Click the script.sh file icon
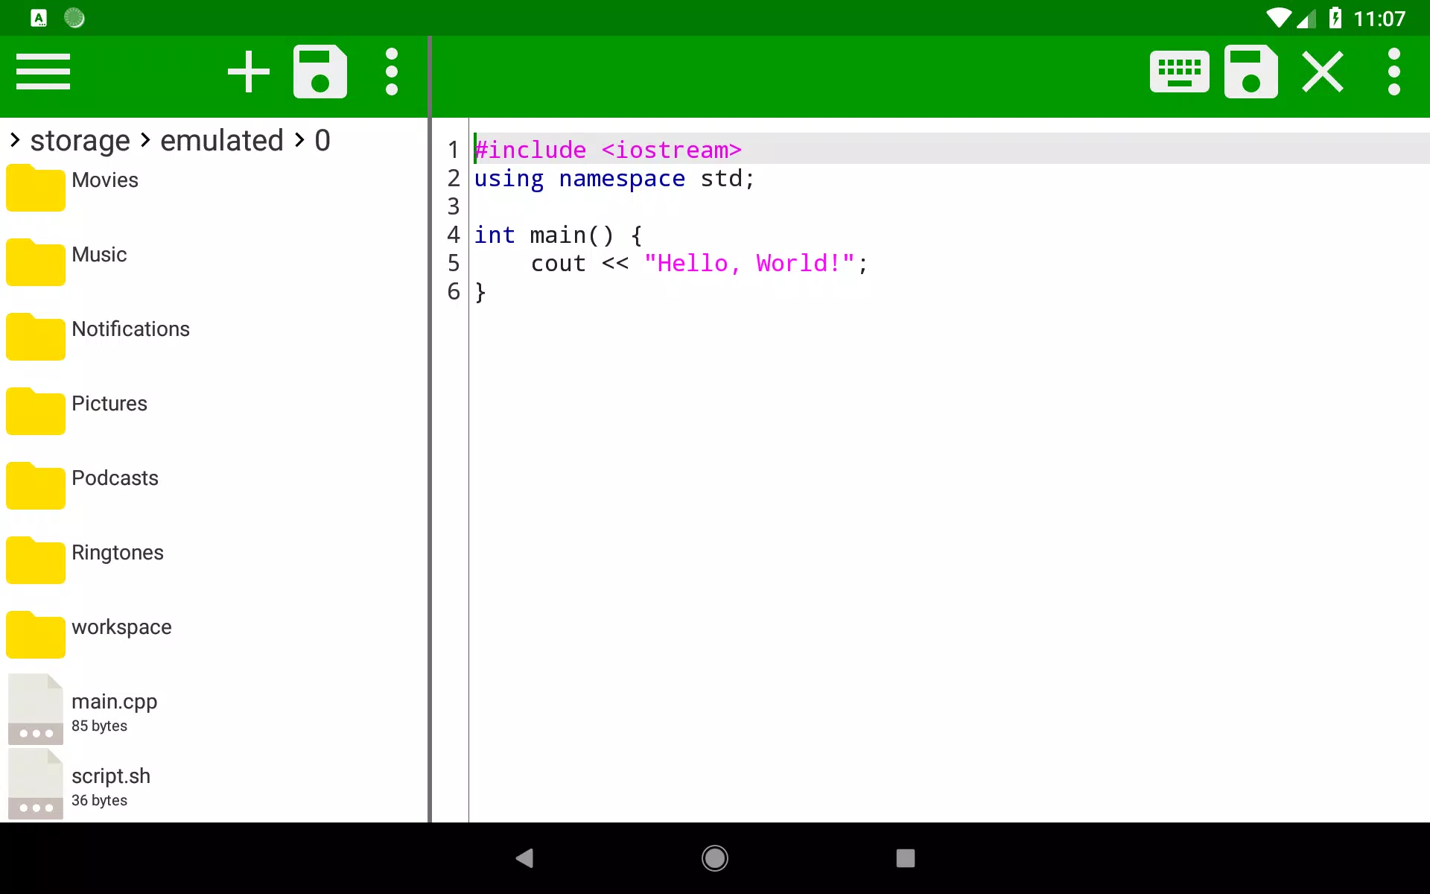1430x894 pixels. (x=36, y=784)
